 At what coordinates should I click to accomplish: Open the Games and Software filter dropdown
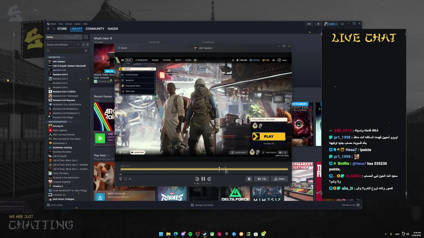pos(63,45)
